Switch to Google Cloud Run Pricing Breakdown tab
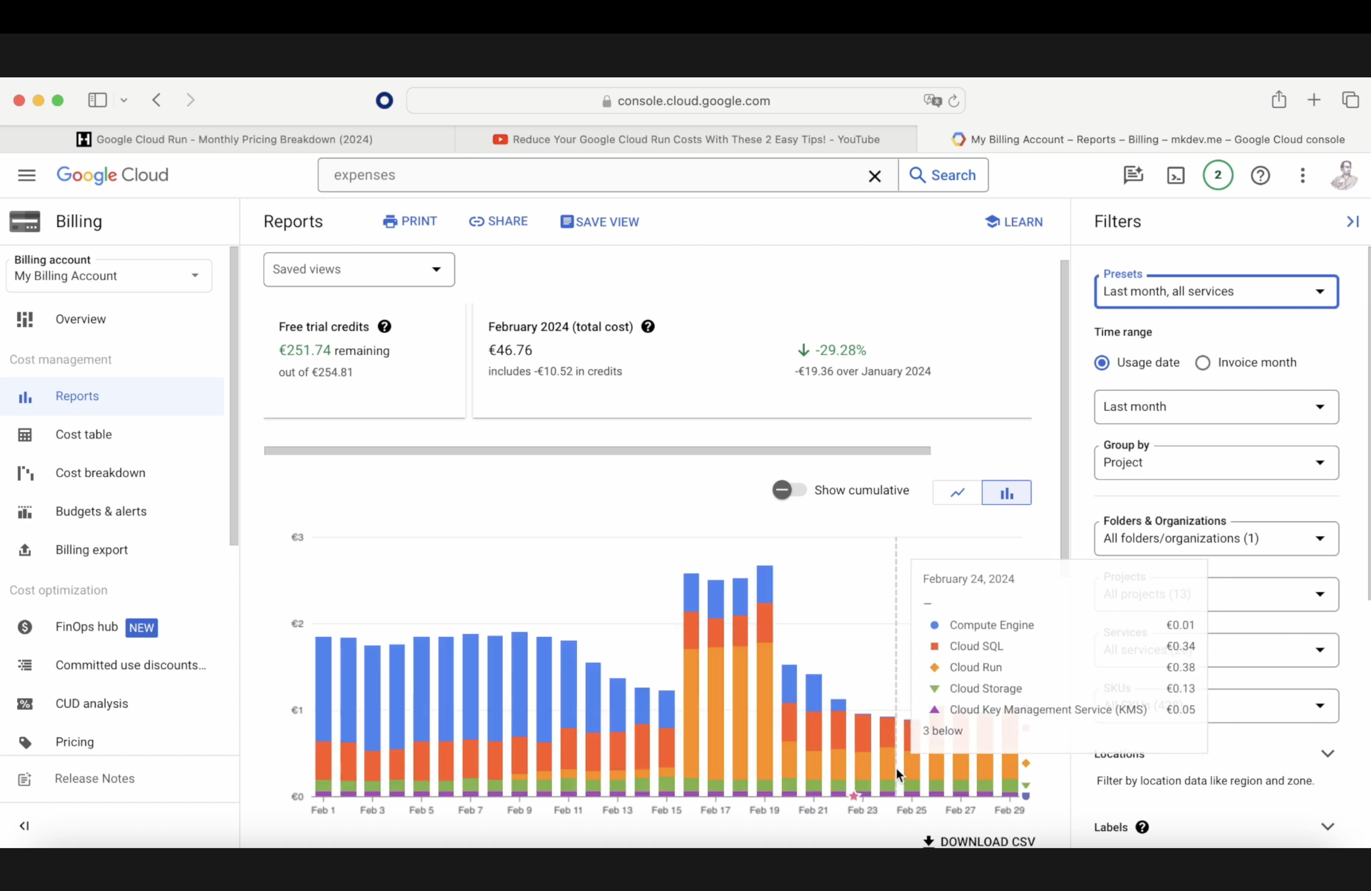Viewport: 1371px width, 891px height. [x=228, y=139]
